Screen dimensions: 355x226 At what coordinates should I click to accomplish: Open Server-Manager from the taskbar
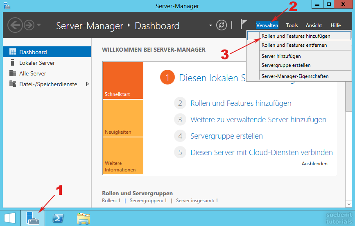(33, 218)
